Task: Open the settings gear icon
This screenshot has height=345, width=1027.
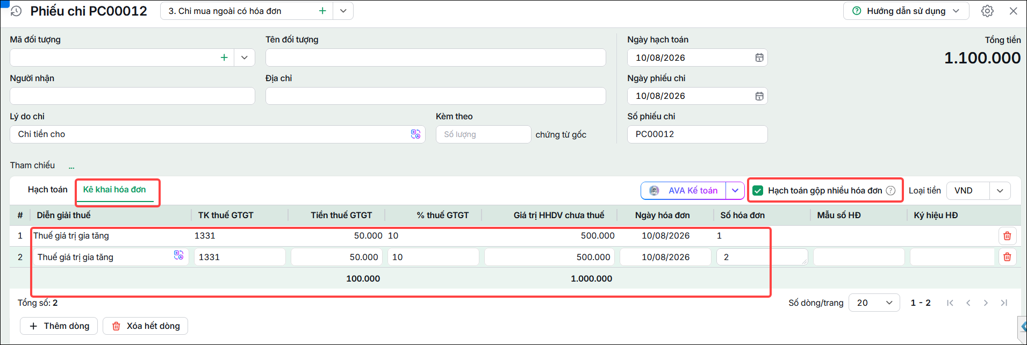Action: tap(987, 11)
